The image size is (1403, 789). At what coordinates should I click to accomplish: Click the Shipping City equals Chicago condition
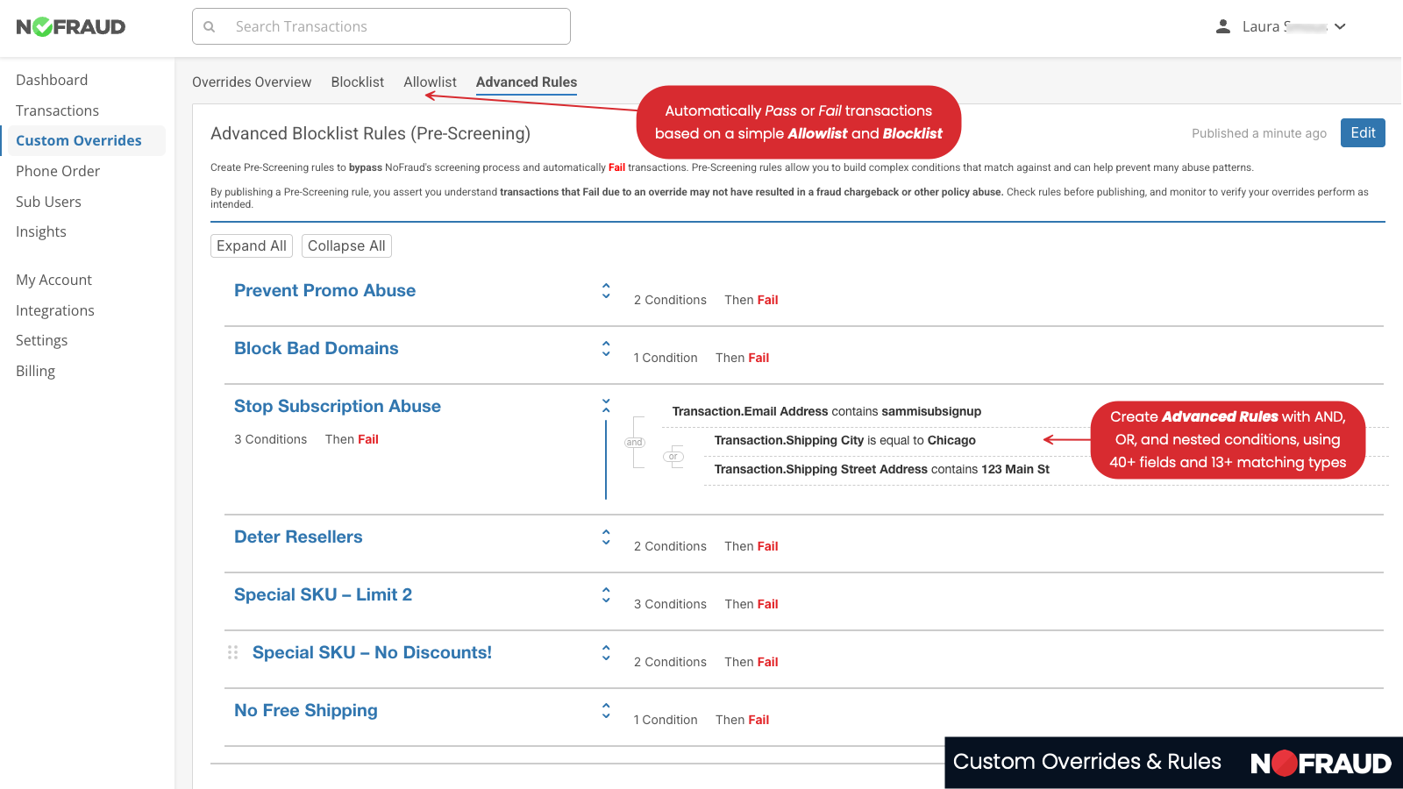[x=845, y=440]
